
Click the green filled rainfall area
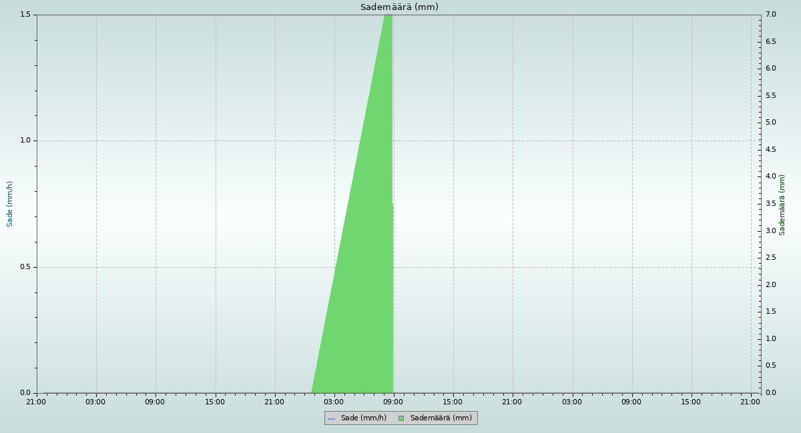(364, 300)
